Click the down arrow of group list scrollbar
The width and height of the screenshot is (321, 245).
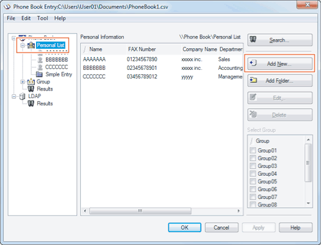point(308,203)
